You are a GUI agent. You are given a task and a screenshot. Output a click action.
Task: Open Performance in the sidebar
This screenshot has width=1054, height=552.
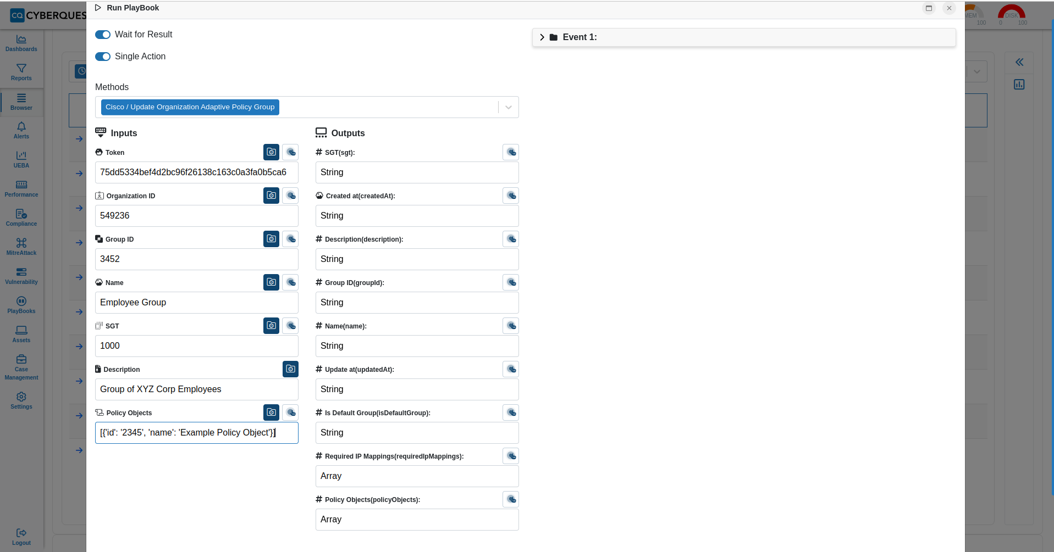click(21, 189)
